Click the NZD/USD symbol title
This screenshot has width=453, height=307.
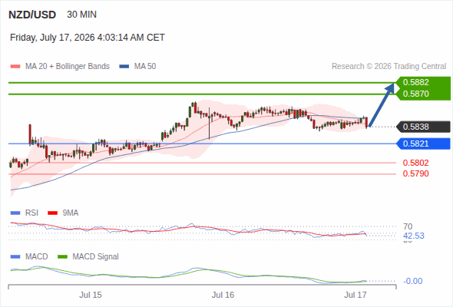[x=32, y=15]
